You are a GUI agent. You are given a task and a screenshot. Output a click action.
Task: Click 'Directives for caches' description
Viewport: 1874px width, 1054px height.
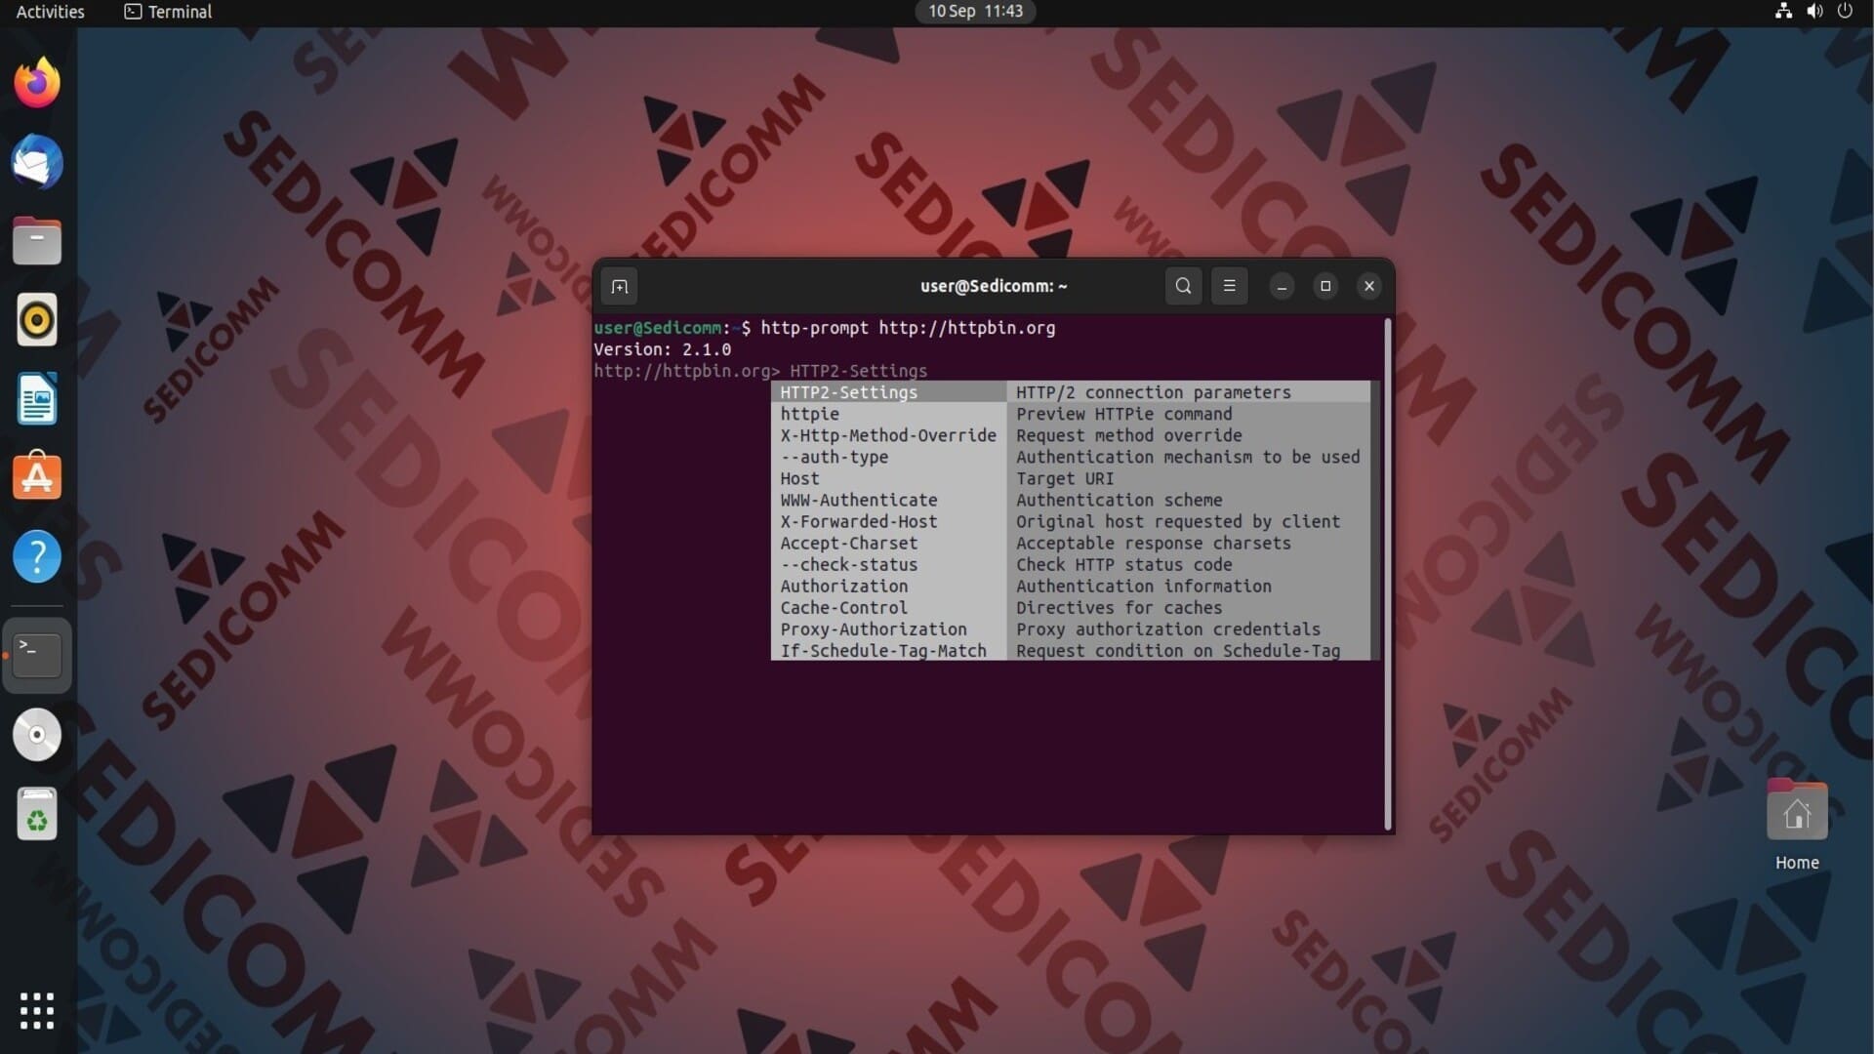coord(1119,607)
